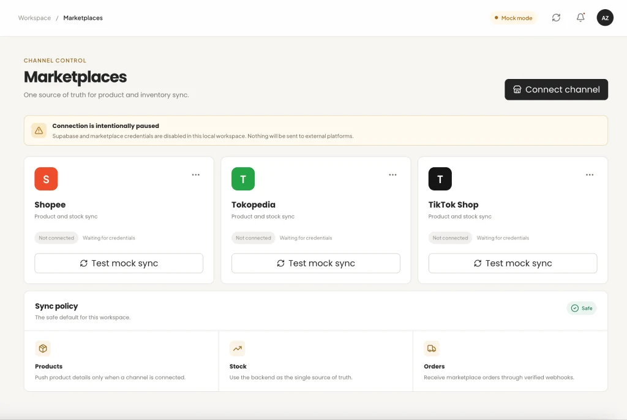Run Test mock sync for TikTok Shop
Viewport: 627px width, 420px height.
(512, 263)
